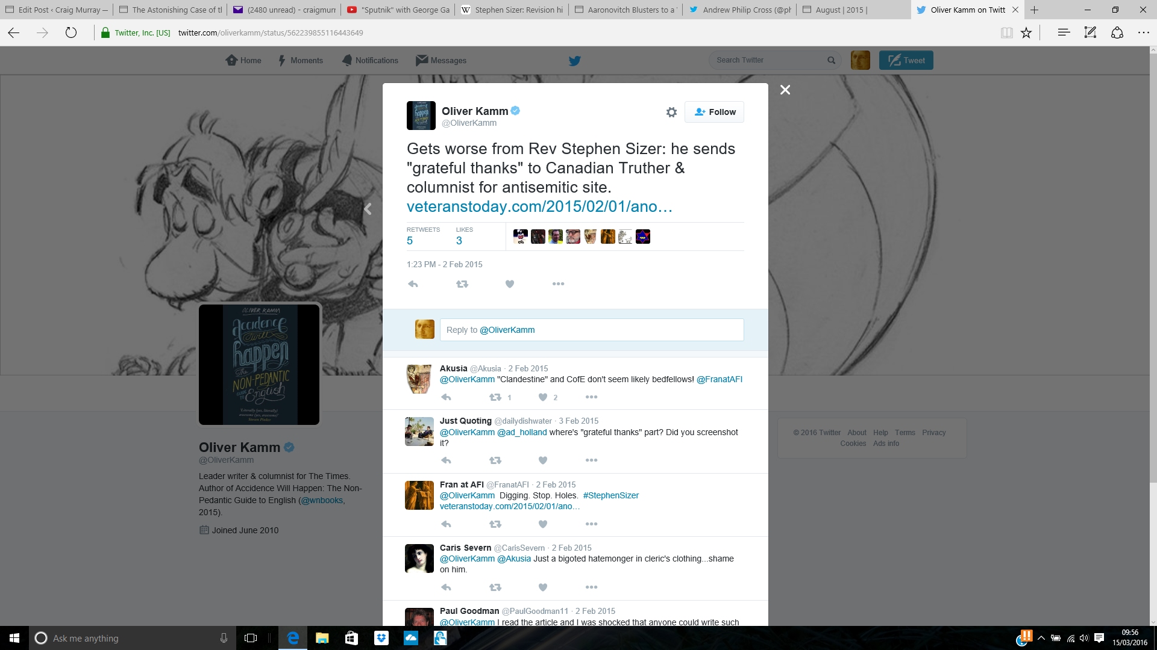Open #StephenSizer hashtag link
Image resolution: width=1157 pixels, height=650 pixels.
(610, 495)
